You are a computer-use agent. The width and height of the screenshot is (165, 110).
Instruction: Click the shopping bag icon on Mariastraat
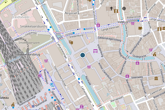[x=127, y=76]
